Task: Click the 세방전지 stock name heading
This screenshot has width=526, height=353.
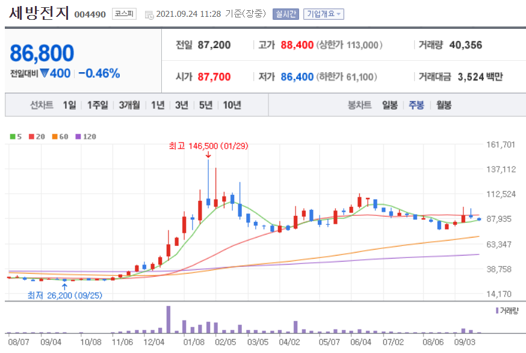Action: coord(39,13)
